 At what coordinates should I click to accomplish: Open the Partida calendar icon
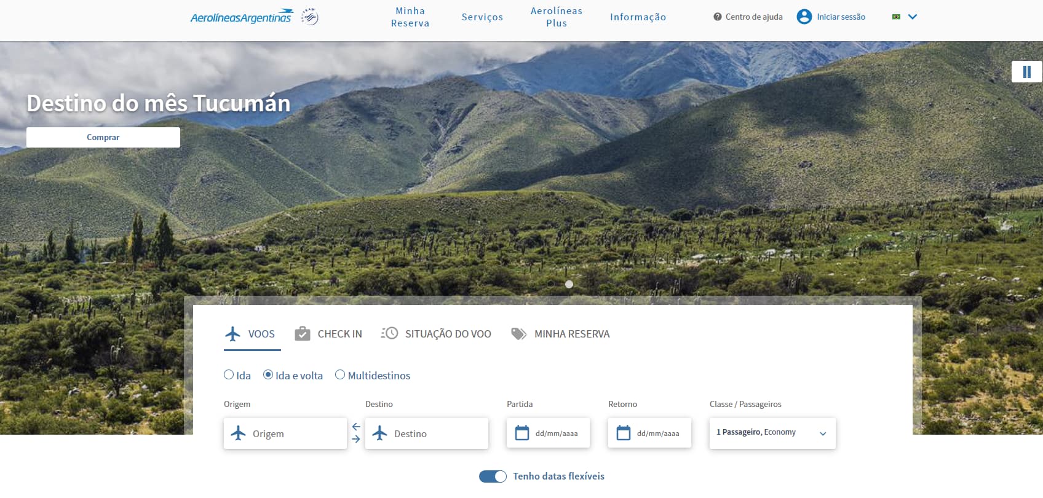(x=522, y=433)
